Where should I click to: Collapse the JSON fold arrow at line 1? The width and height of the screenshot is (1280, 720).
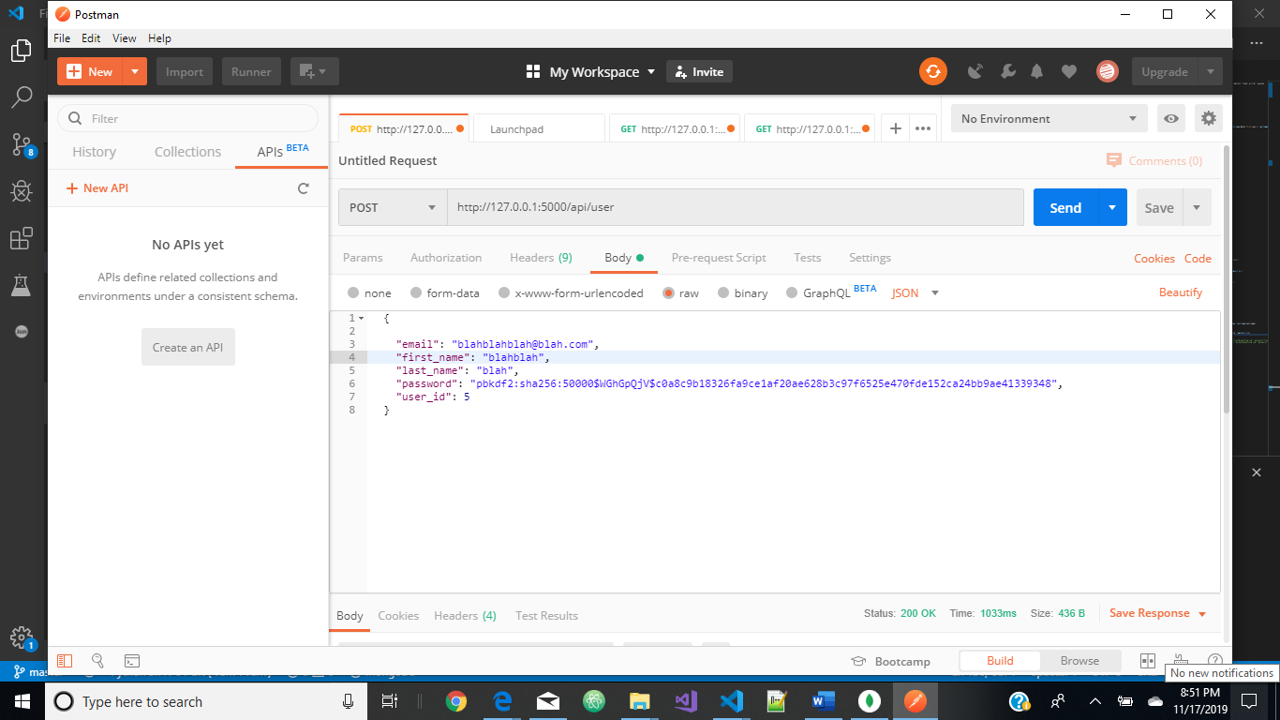click(x=362, y=319)
